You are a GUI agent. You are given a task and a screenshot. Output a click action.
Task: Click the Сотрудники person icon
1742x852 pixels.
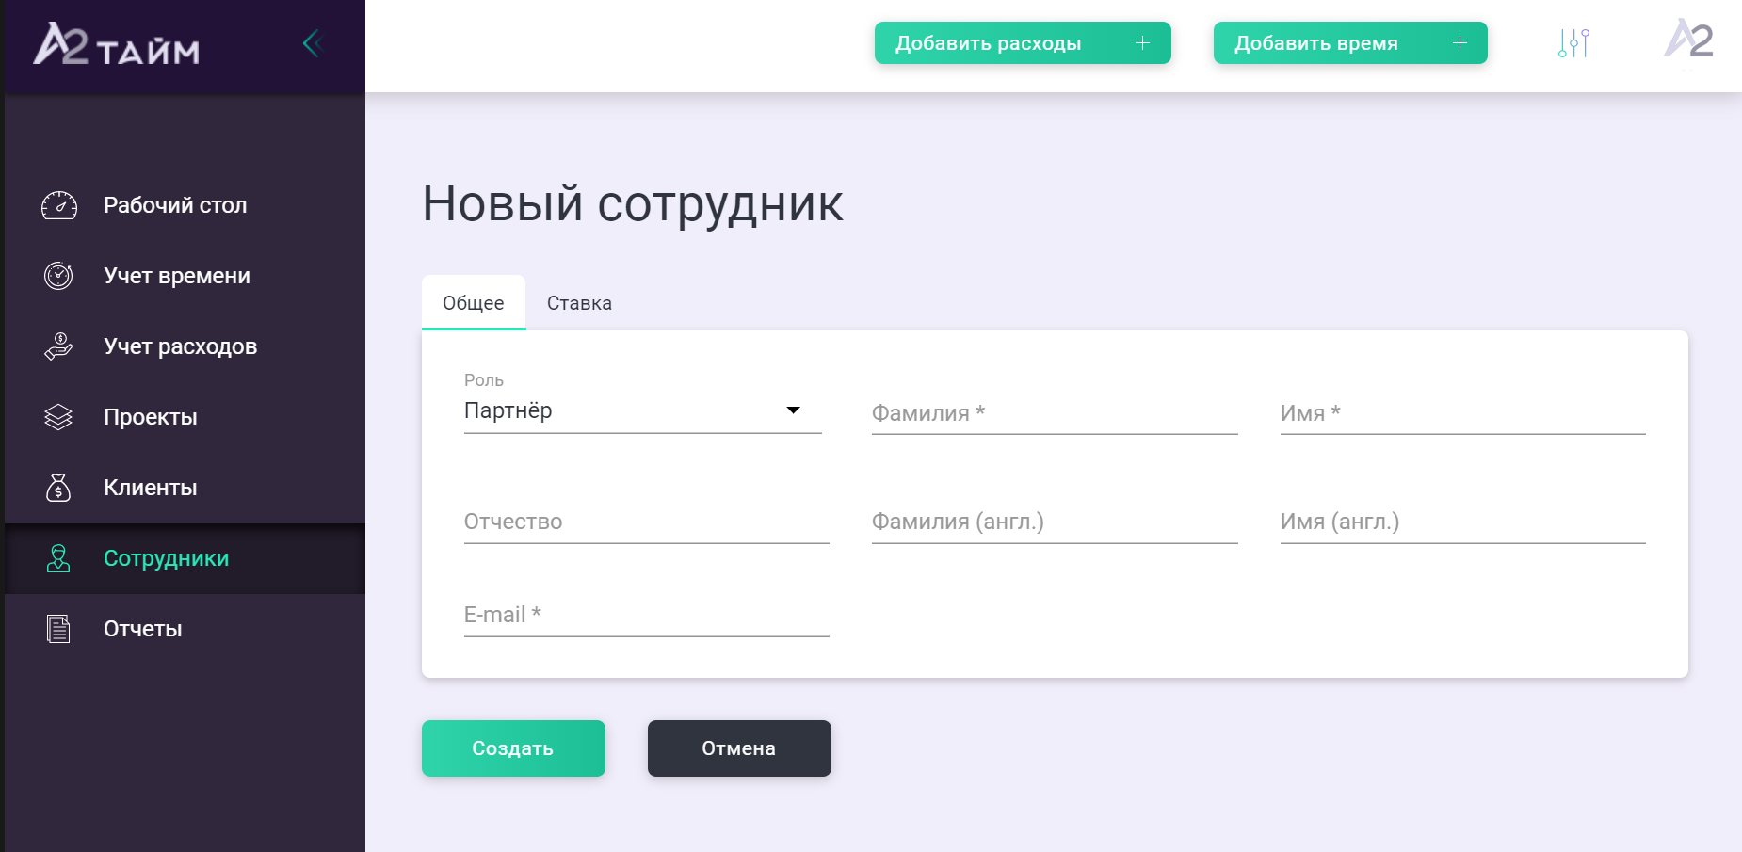(x=58, y=558)
